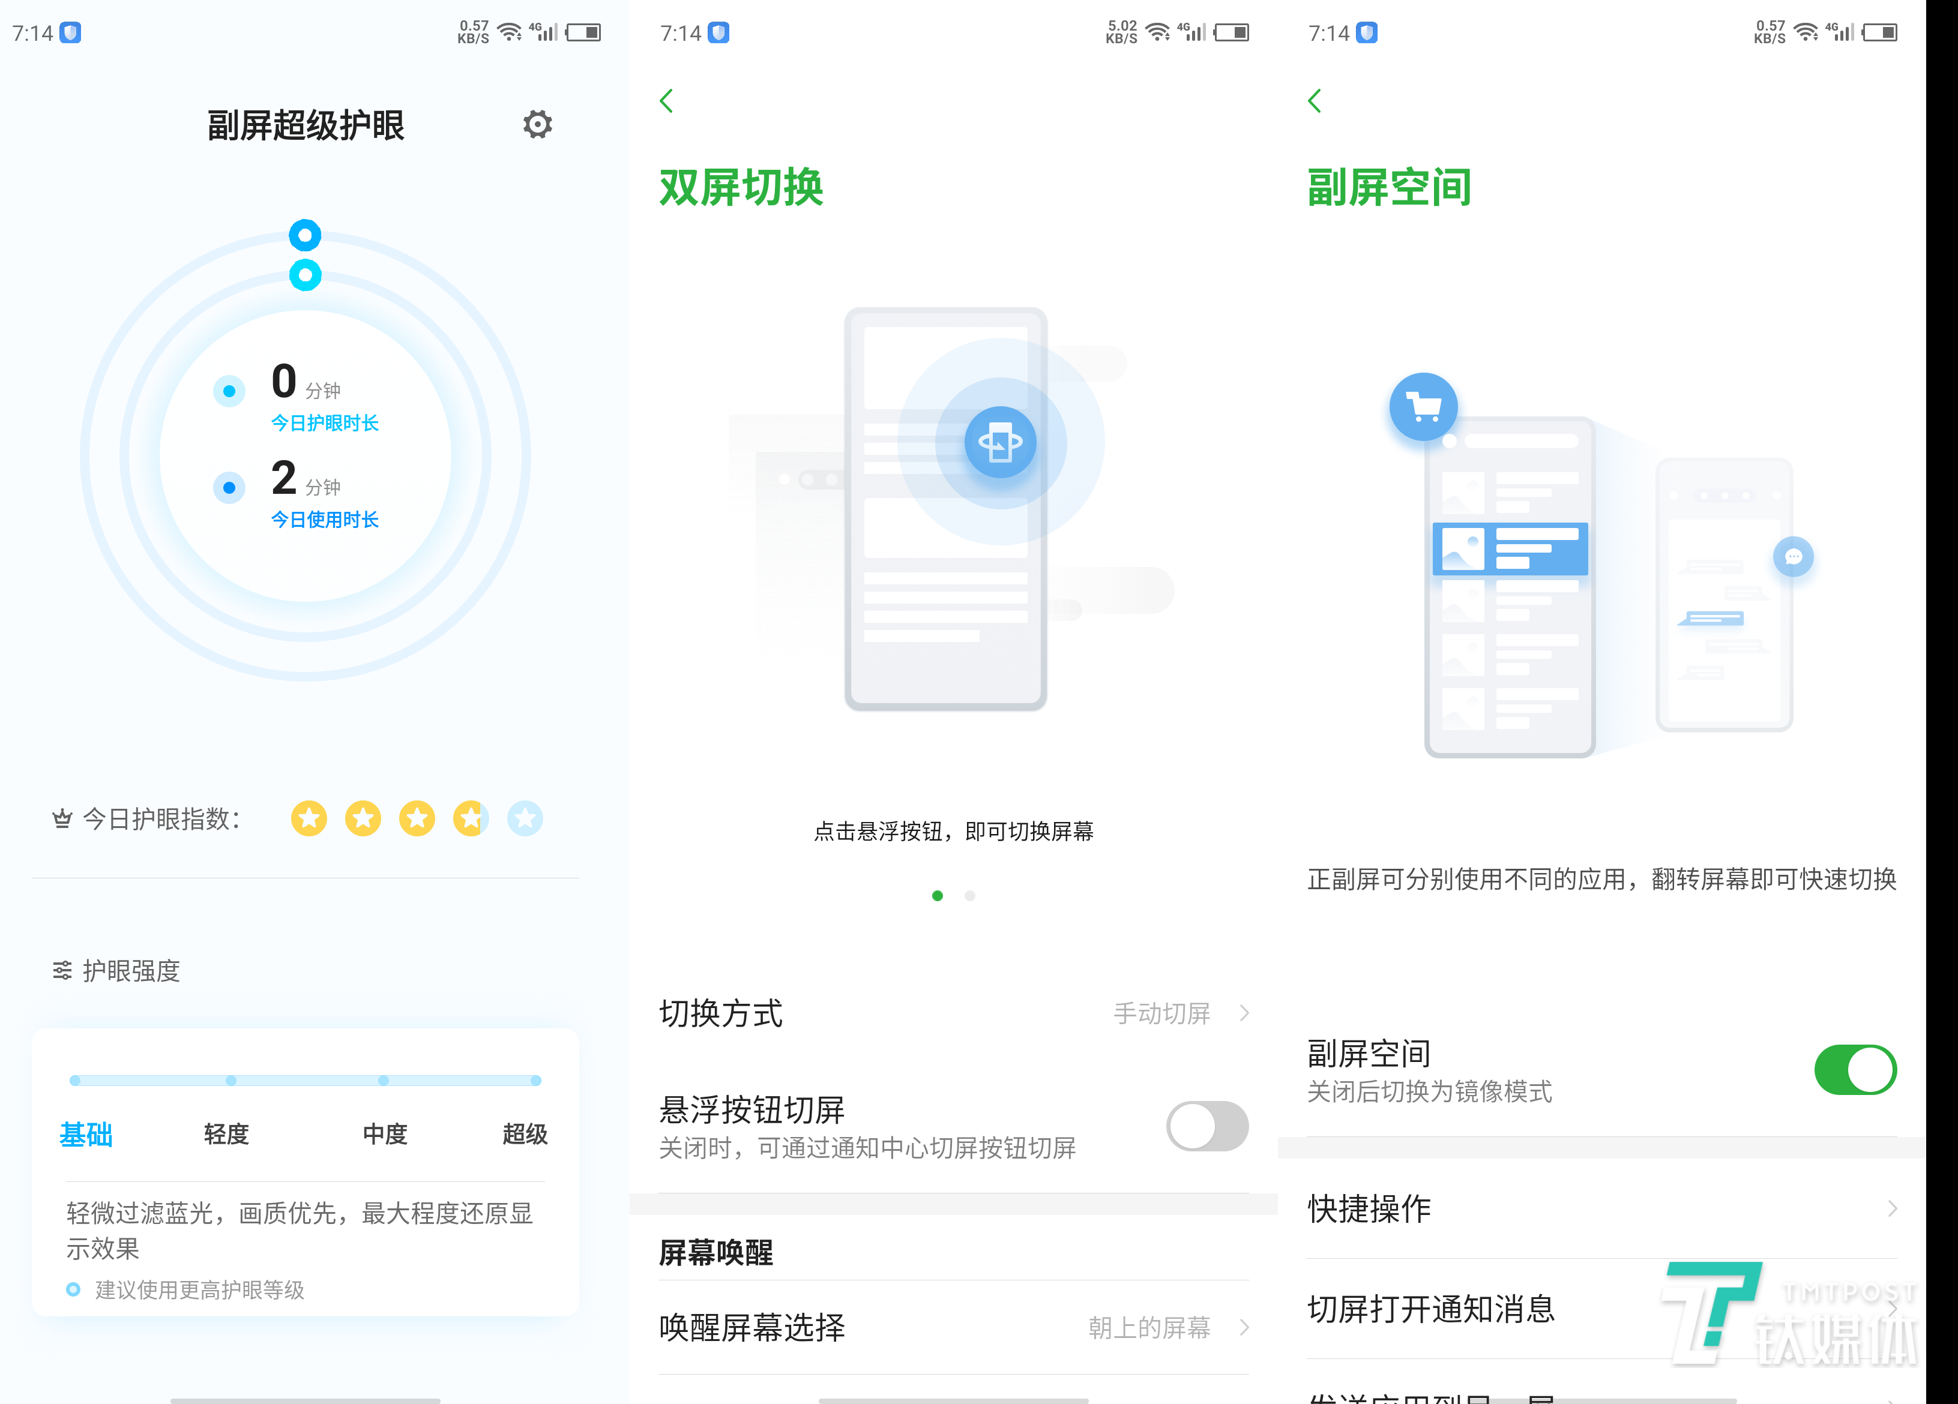Open the settings gear on 副屏超级护眼 page
The height and width of the screenshot is (1404, 1958).
click(537, 124)
